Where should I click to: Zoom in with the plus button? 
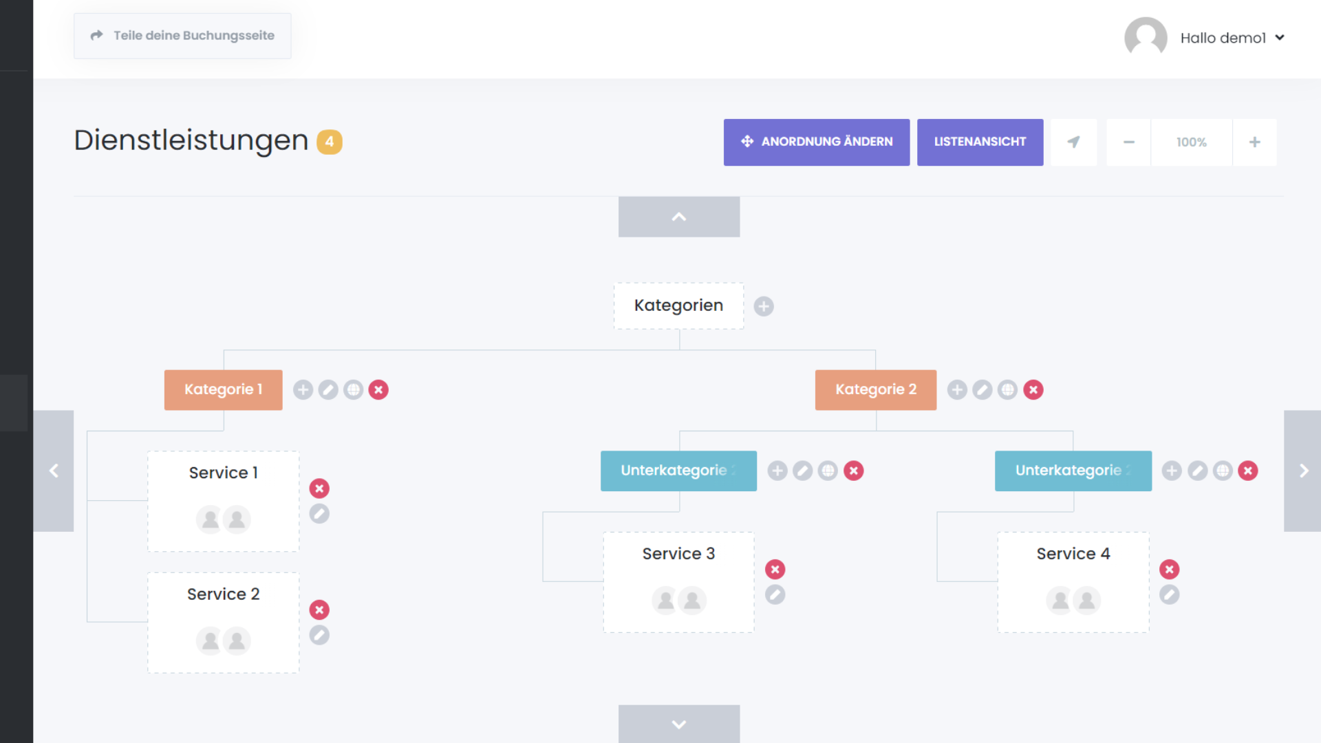[1254, 142]
